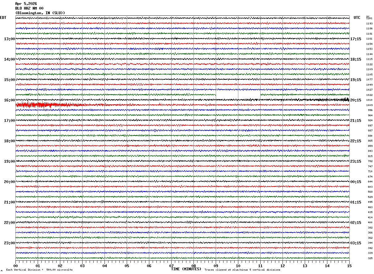The image size is (374, 274).
Task: Click the DC offset value "1115"
Action: click(x=369, y=59)
